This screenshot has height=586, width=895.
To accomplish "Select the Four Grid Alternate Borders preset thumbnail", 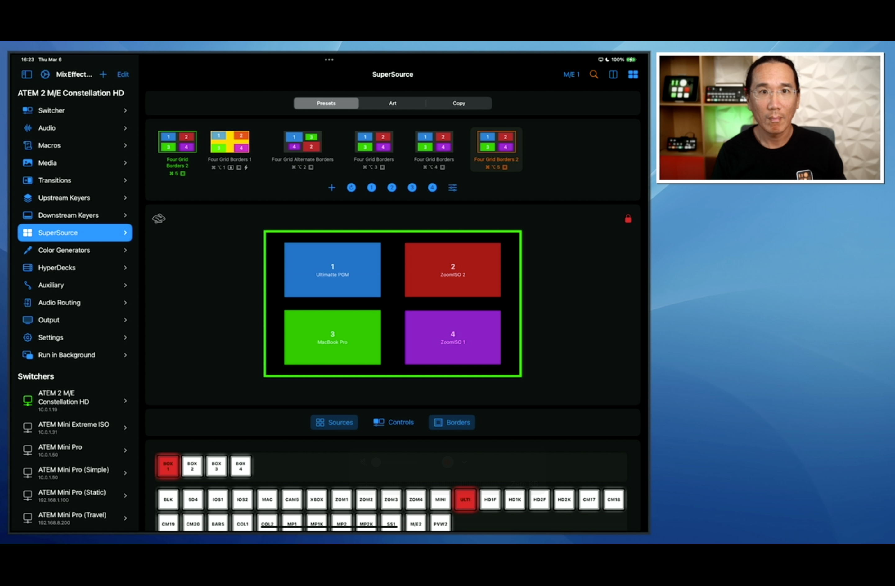I will tap(302, 142).
